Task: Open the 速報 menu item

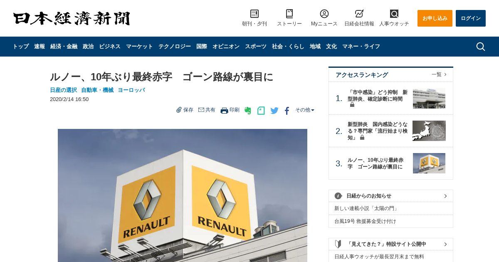Action: pyautogui.click(x=40, y=47)
